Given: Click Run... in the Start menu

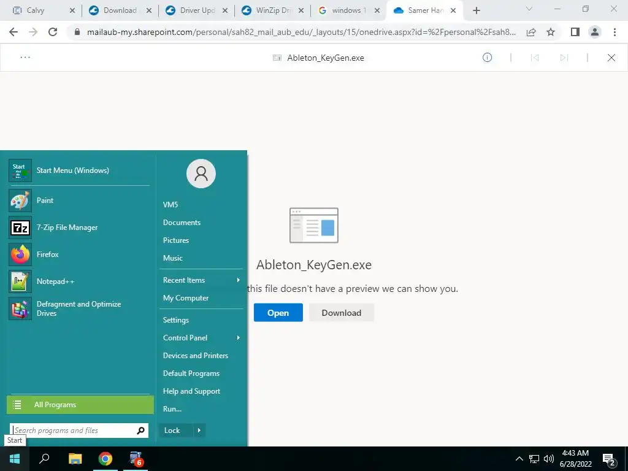Looking at the screenshot, I should (172, 409).
